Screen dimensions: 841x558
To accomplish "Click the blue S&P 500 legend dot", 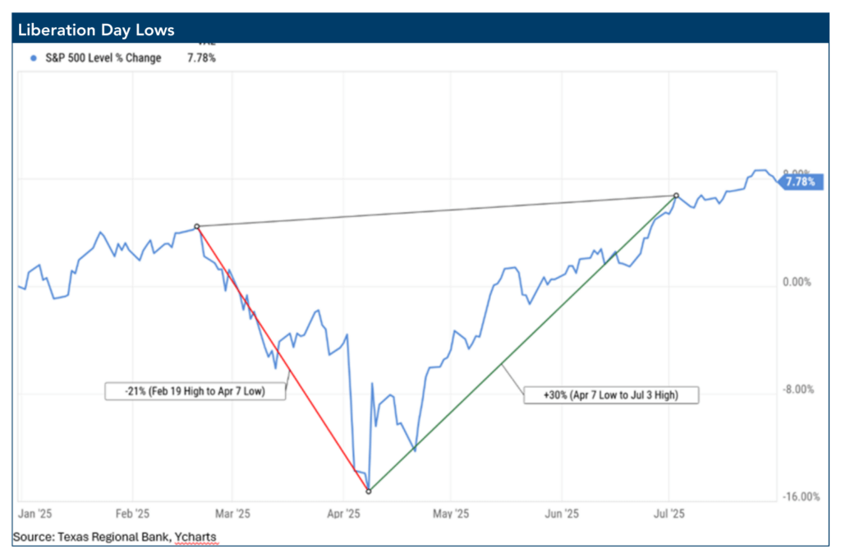I will click(x=33, y=58).
